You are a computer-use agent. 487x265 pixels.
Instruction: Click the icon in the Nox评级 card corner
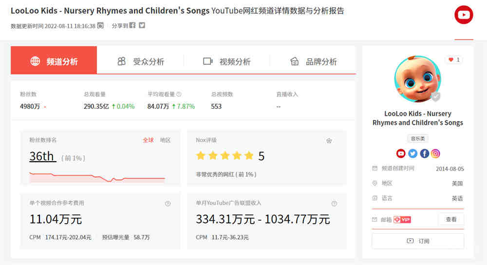(329, 141)
